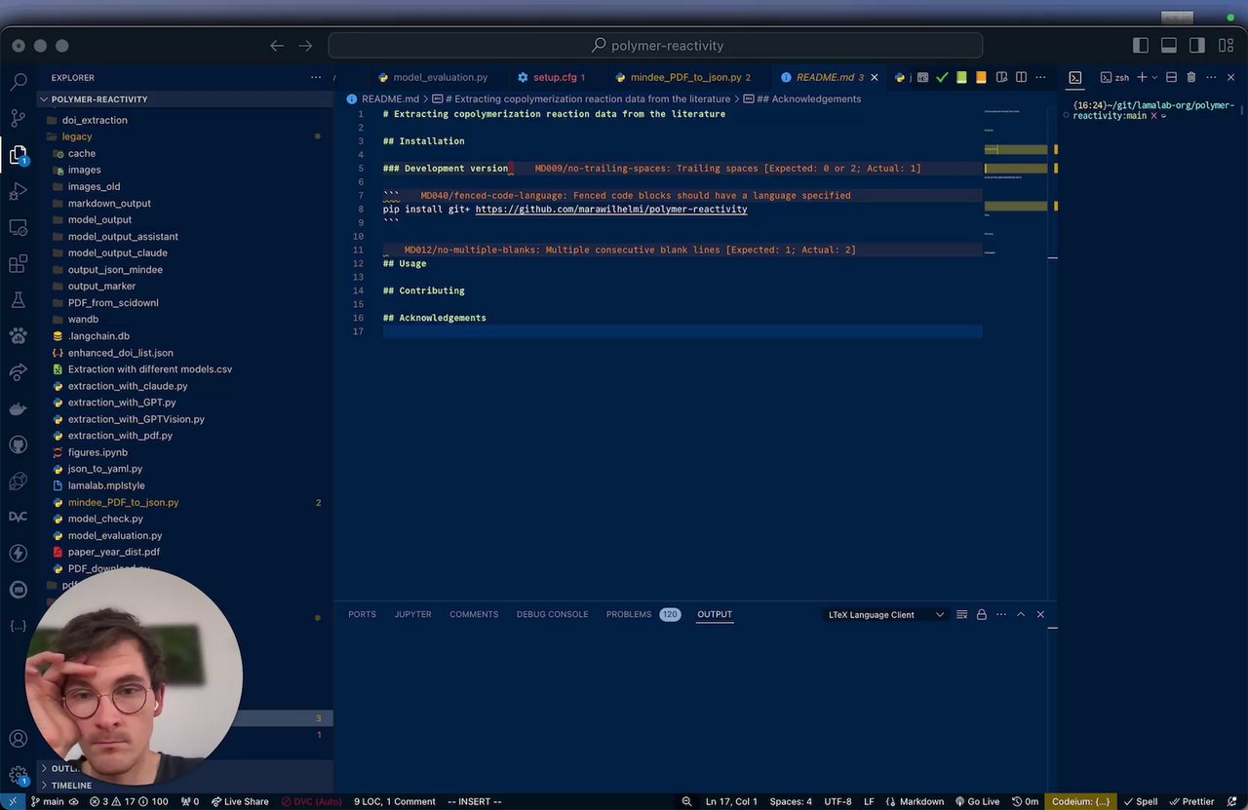Open the GitHub polymer-reactivity link
The height and width of the screenshot is (810, 1248).
pos(611,209)
